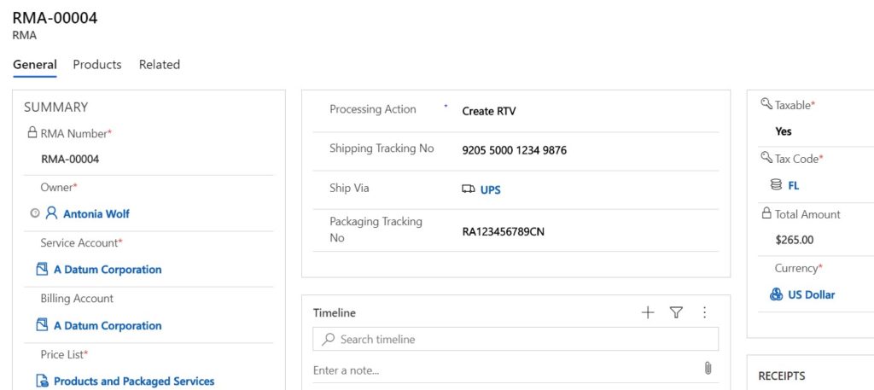
Task: Click the currency icon beside US Dollar
Action: point(776,294)
